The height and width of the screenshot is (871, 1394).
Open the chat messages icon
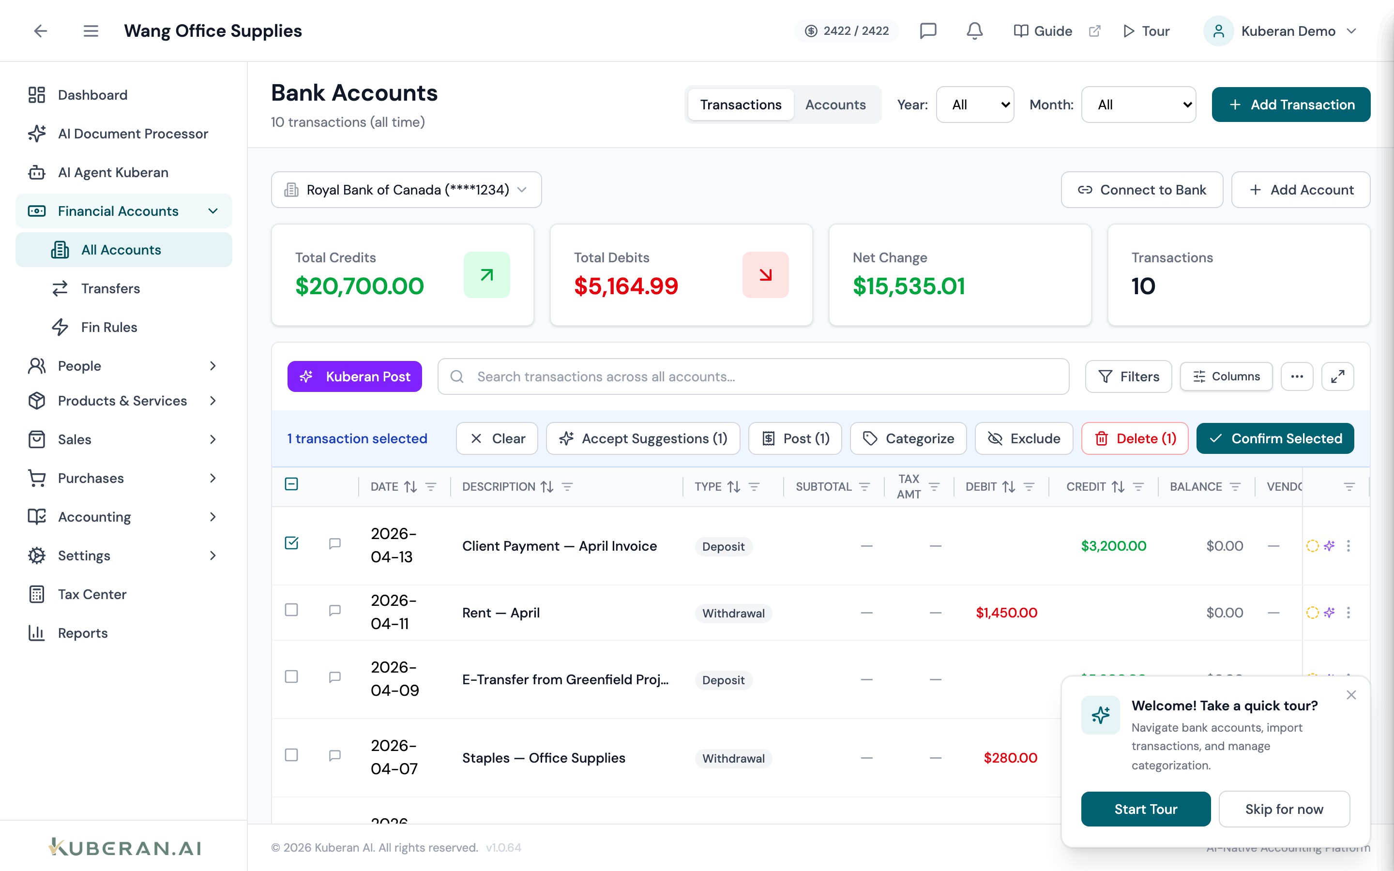[928, 31]
